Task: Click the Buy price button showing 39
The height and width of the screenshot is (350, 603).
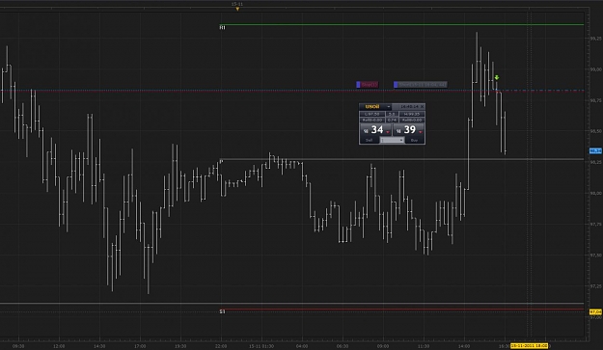Action: point(408,130)
